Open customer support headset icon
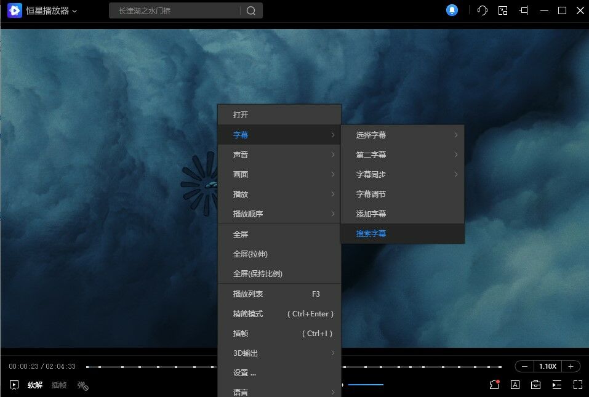This screenshot has width=589, height=397. point(483,10)
